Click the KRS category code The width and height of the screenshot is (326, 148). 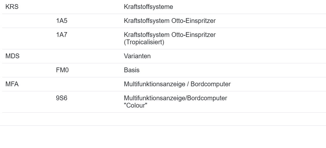(12, 7)
